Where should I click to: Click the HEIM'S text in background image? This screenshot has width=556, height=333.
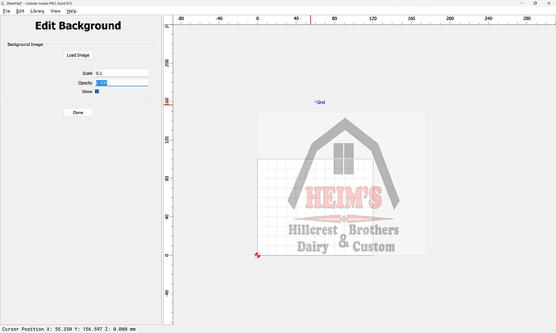[x=343, y=197]
